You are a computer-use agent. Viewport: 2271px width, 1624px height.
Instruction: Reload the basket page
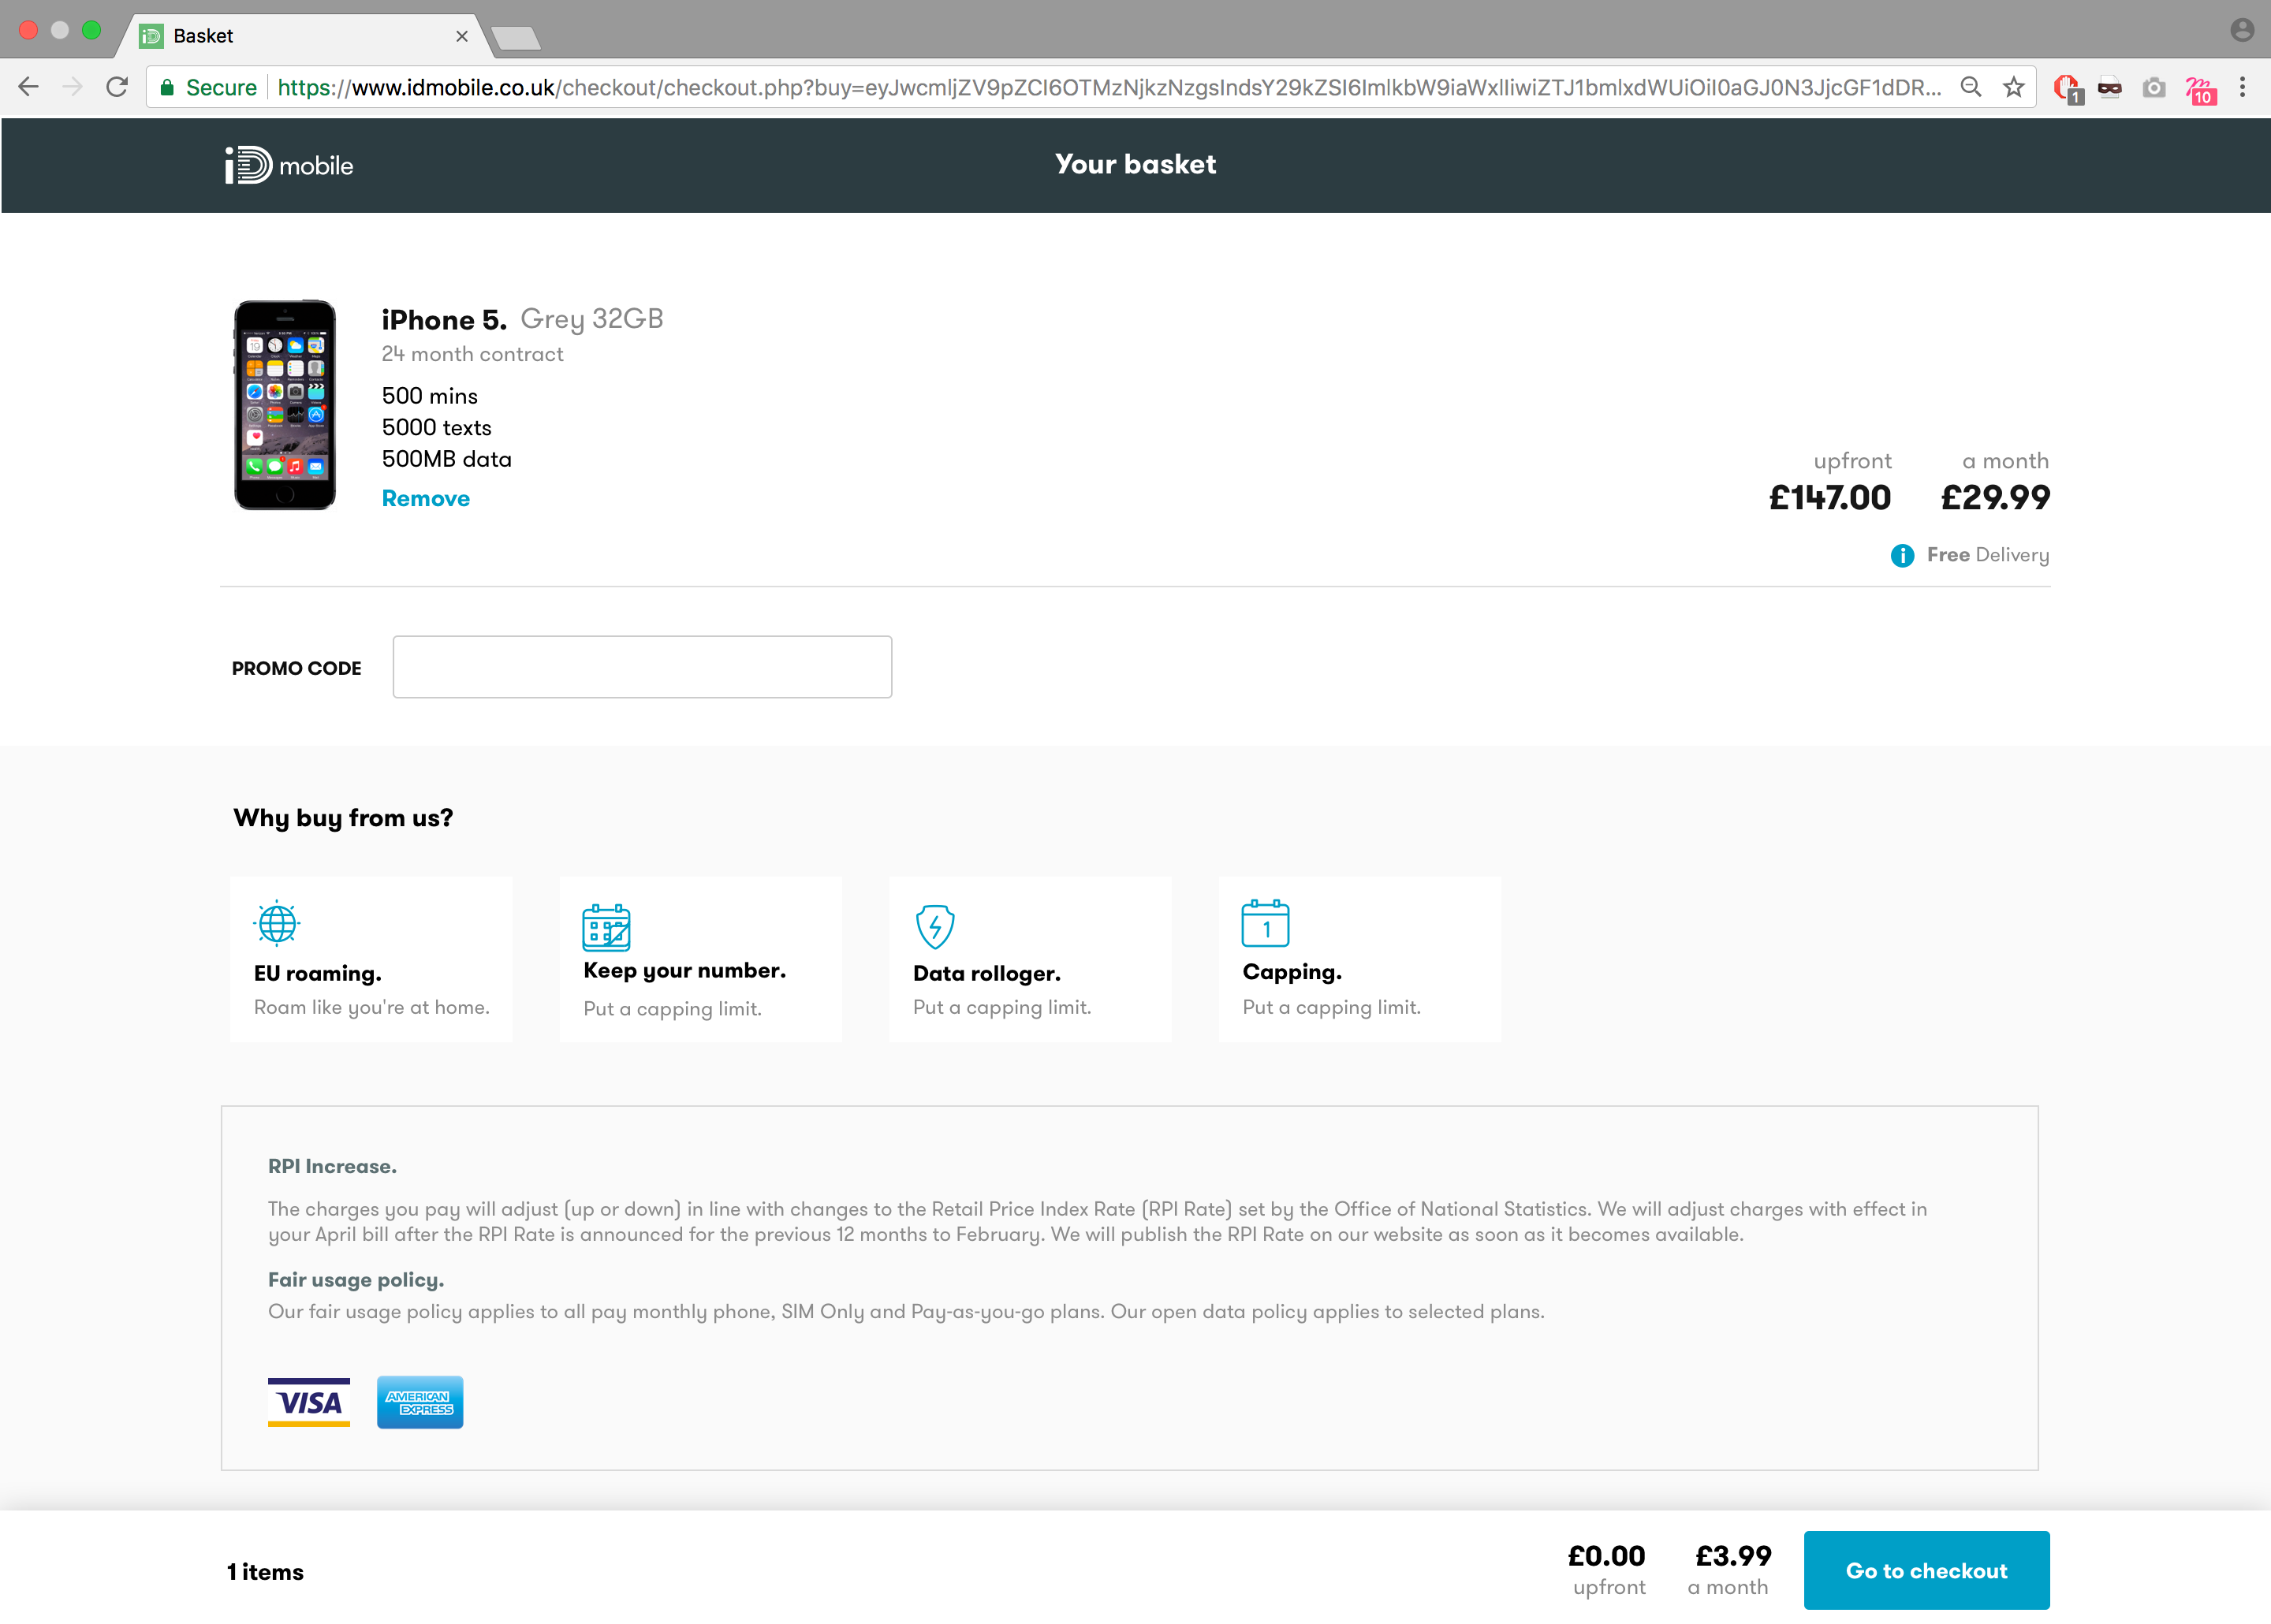117,88
